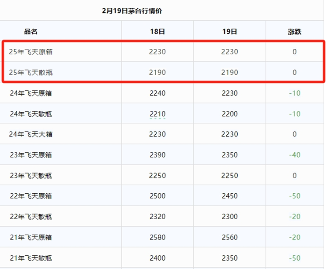
Task: Select the 24年飞天大箱 product cell
Action: coord(31,134)
